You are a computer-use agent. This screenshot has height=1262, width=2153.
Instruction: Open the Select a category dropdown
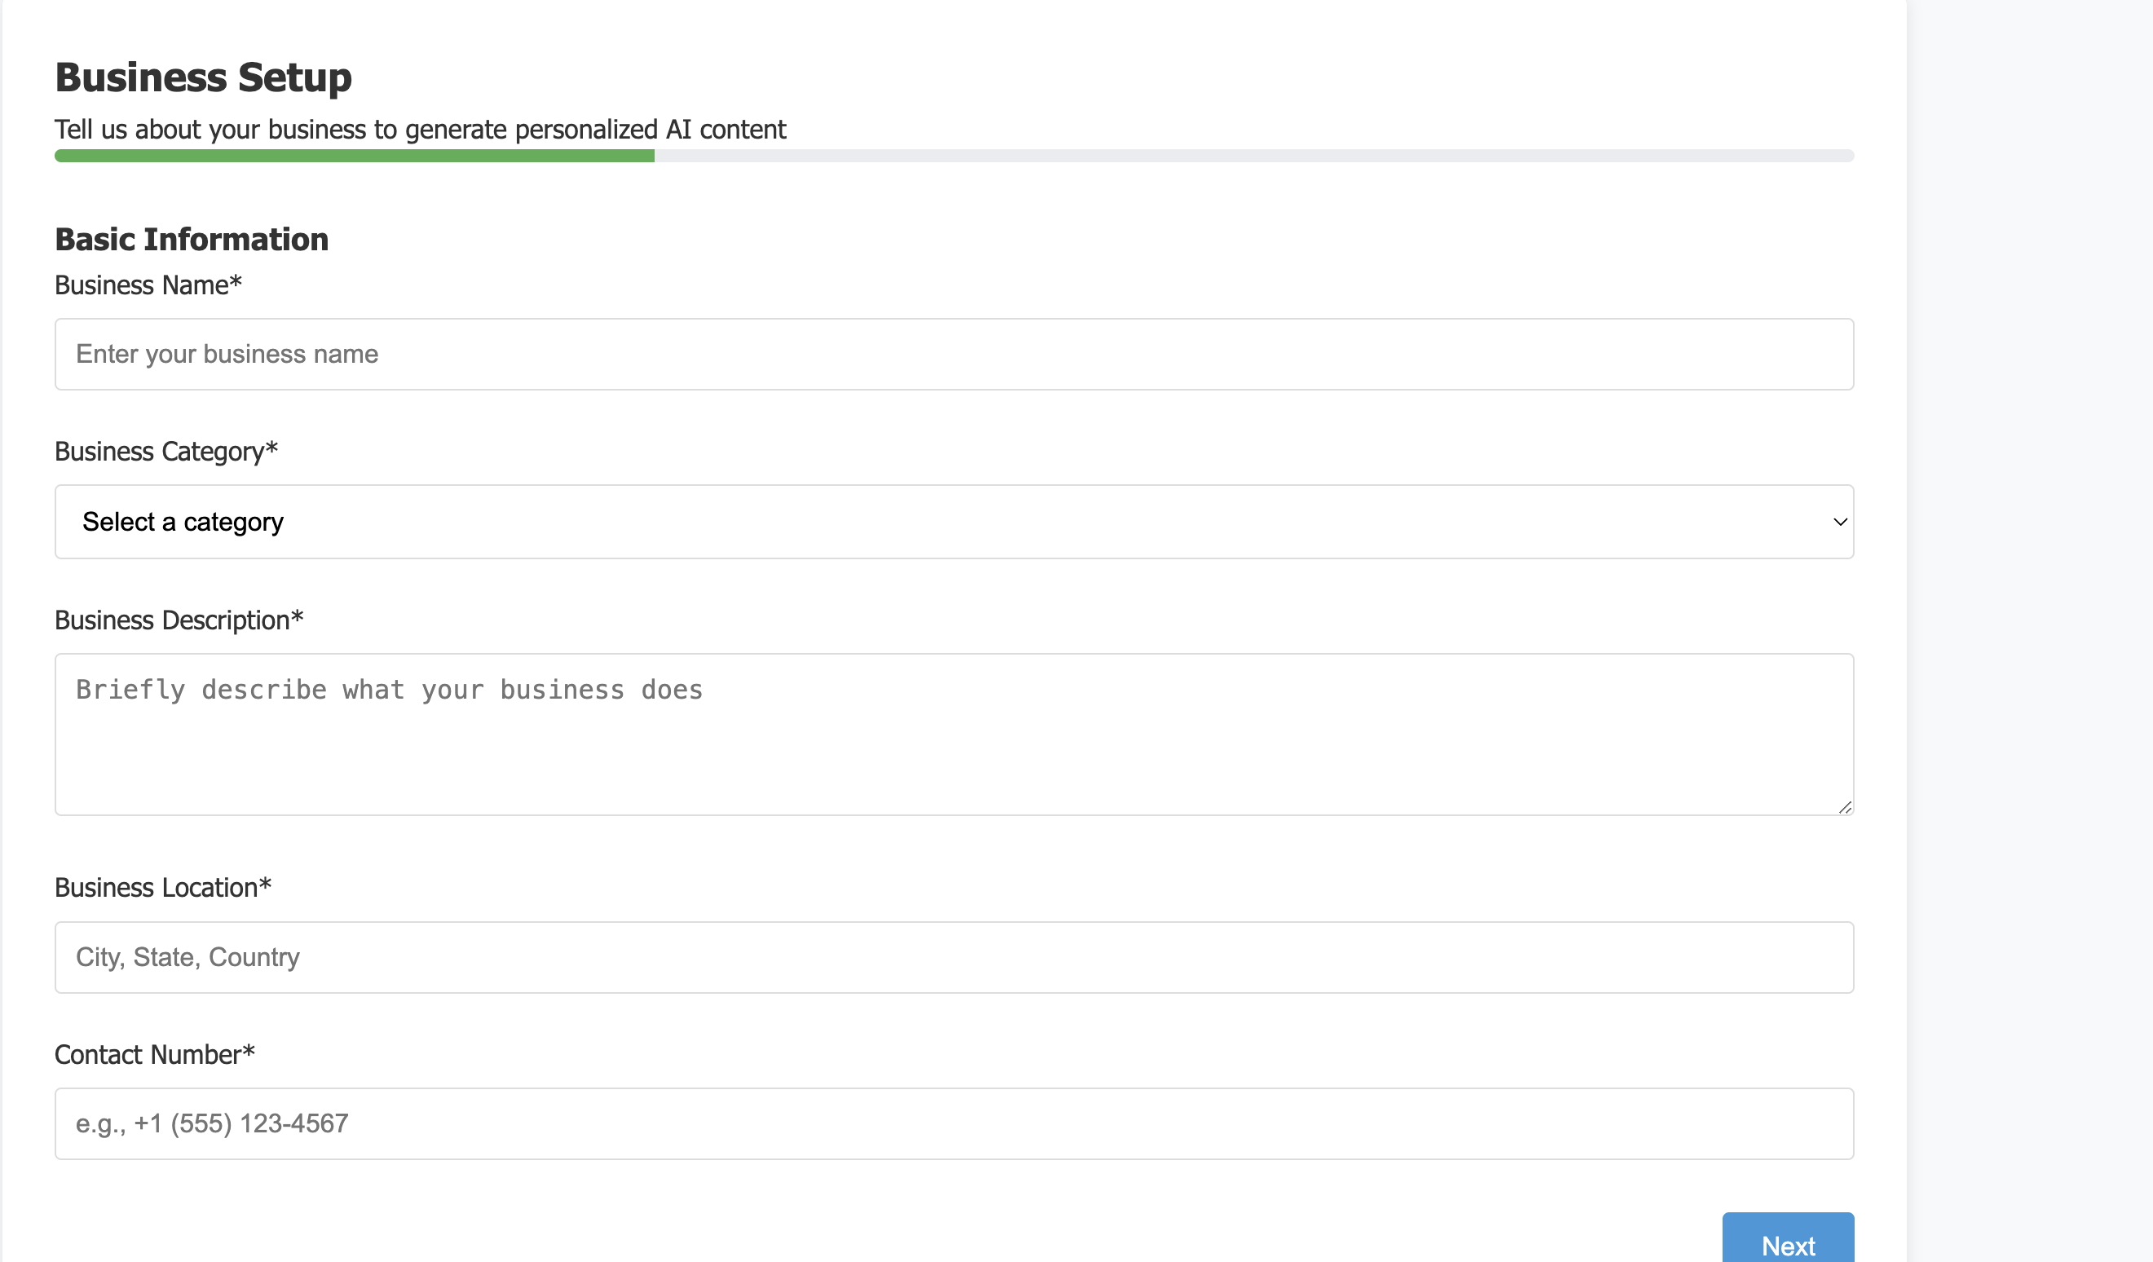click(x=940, y=522)
